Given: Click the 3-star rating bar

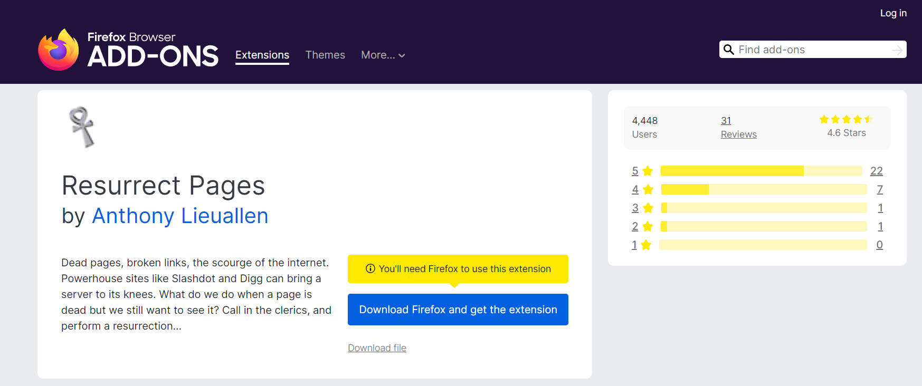Looking at the screenshot, I should click(764, 208).
